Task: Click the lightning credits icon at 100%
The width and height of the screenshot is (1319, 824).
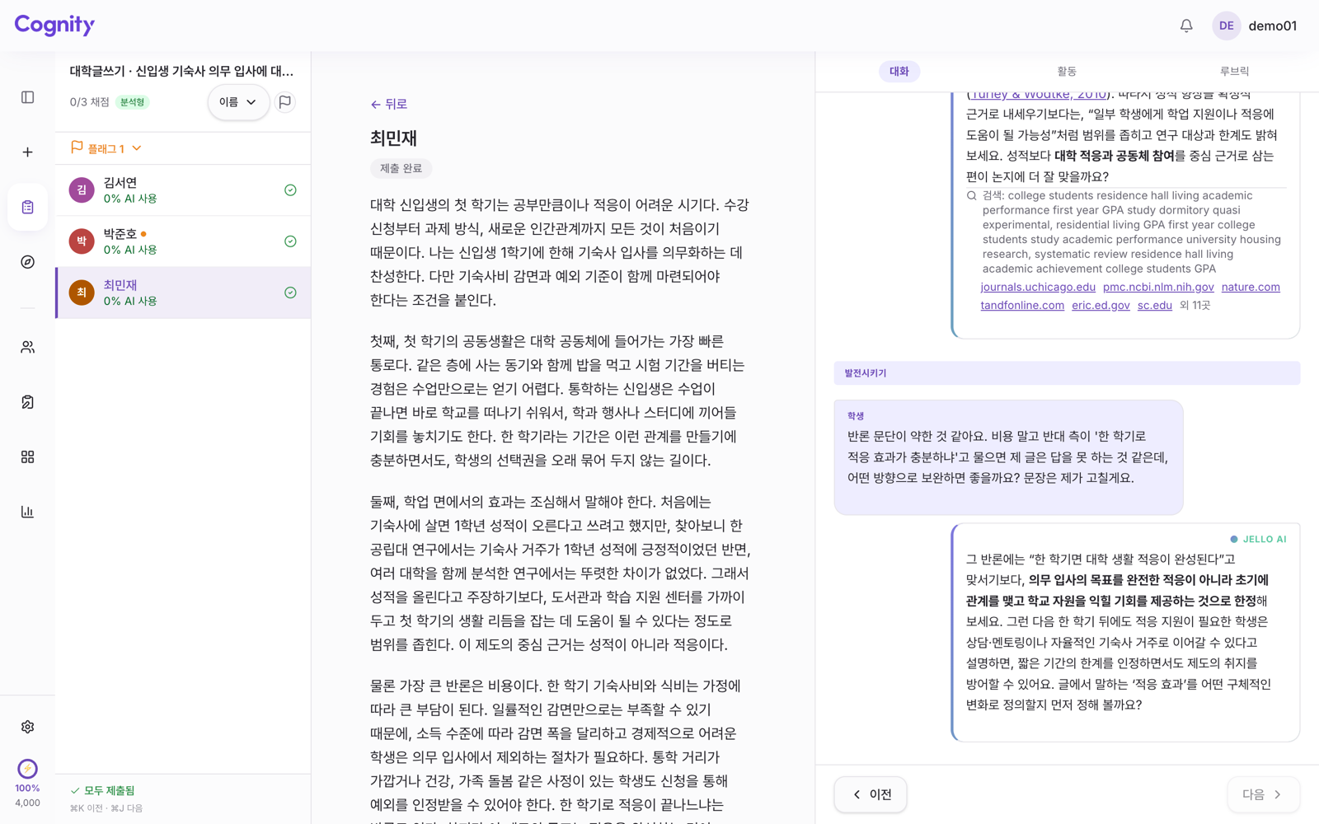Action: coord(27,769)
